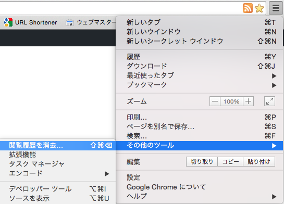Open 拡張機能 from submenu
The image size is (284, 204).
(x=58, y=155)
